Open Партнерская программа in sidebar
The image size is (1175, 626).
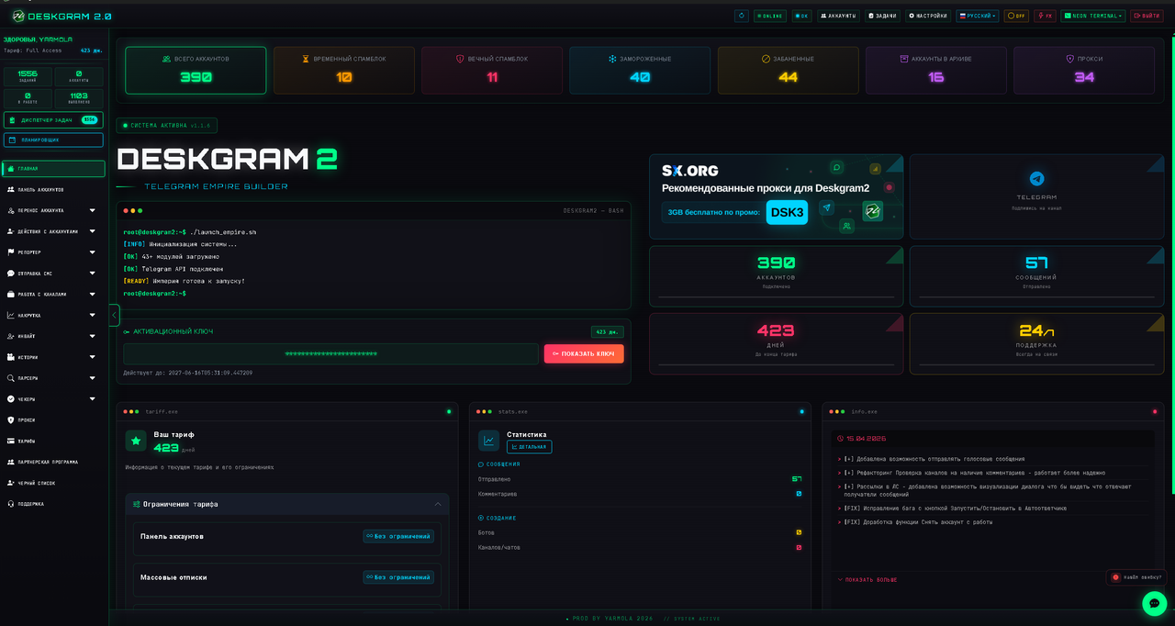pos(54,462)
